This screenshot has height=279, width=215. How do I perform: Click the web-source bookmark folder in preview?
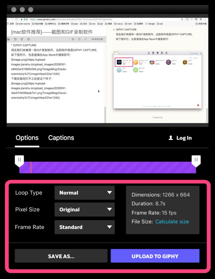tap(22, 24)
